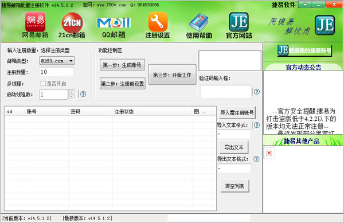Click help icon next to 导出文本格式
The height and width of the screenshot is (223, 344).
[256, 159]
